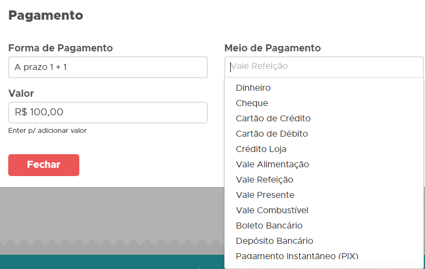Click the Meio de Pagamento label

[x=272, y=48]
